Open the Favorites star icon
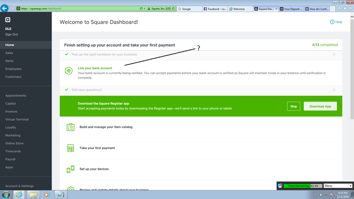This screenshot has width=354, height=199. pyautogui.click(x=345, y=8)
